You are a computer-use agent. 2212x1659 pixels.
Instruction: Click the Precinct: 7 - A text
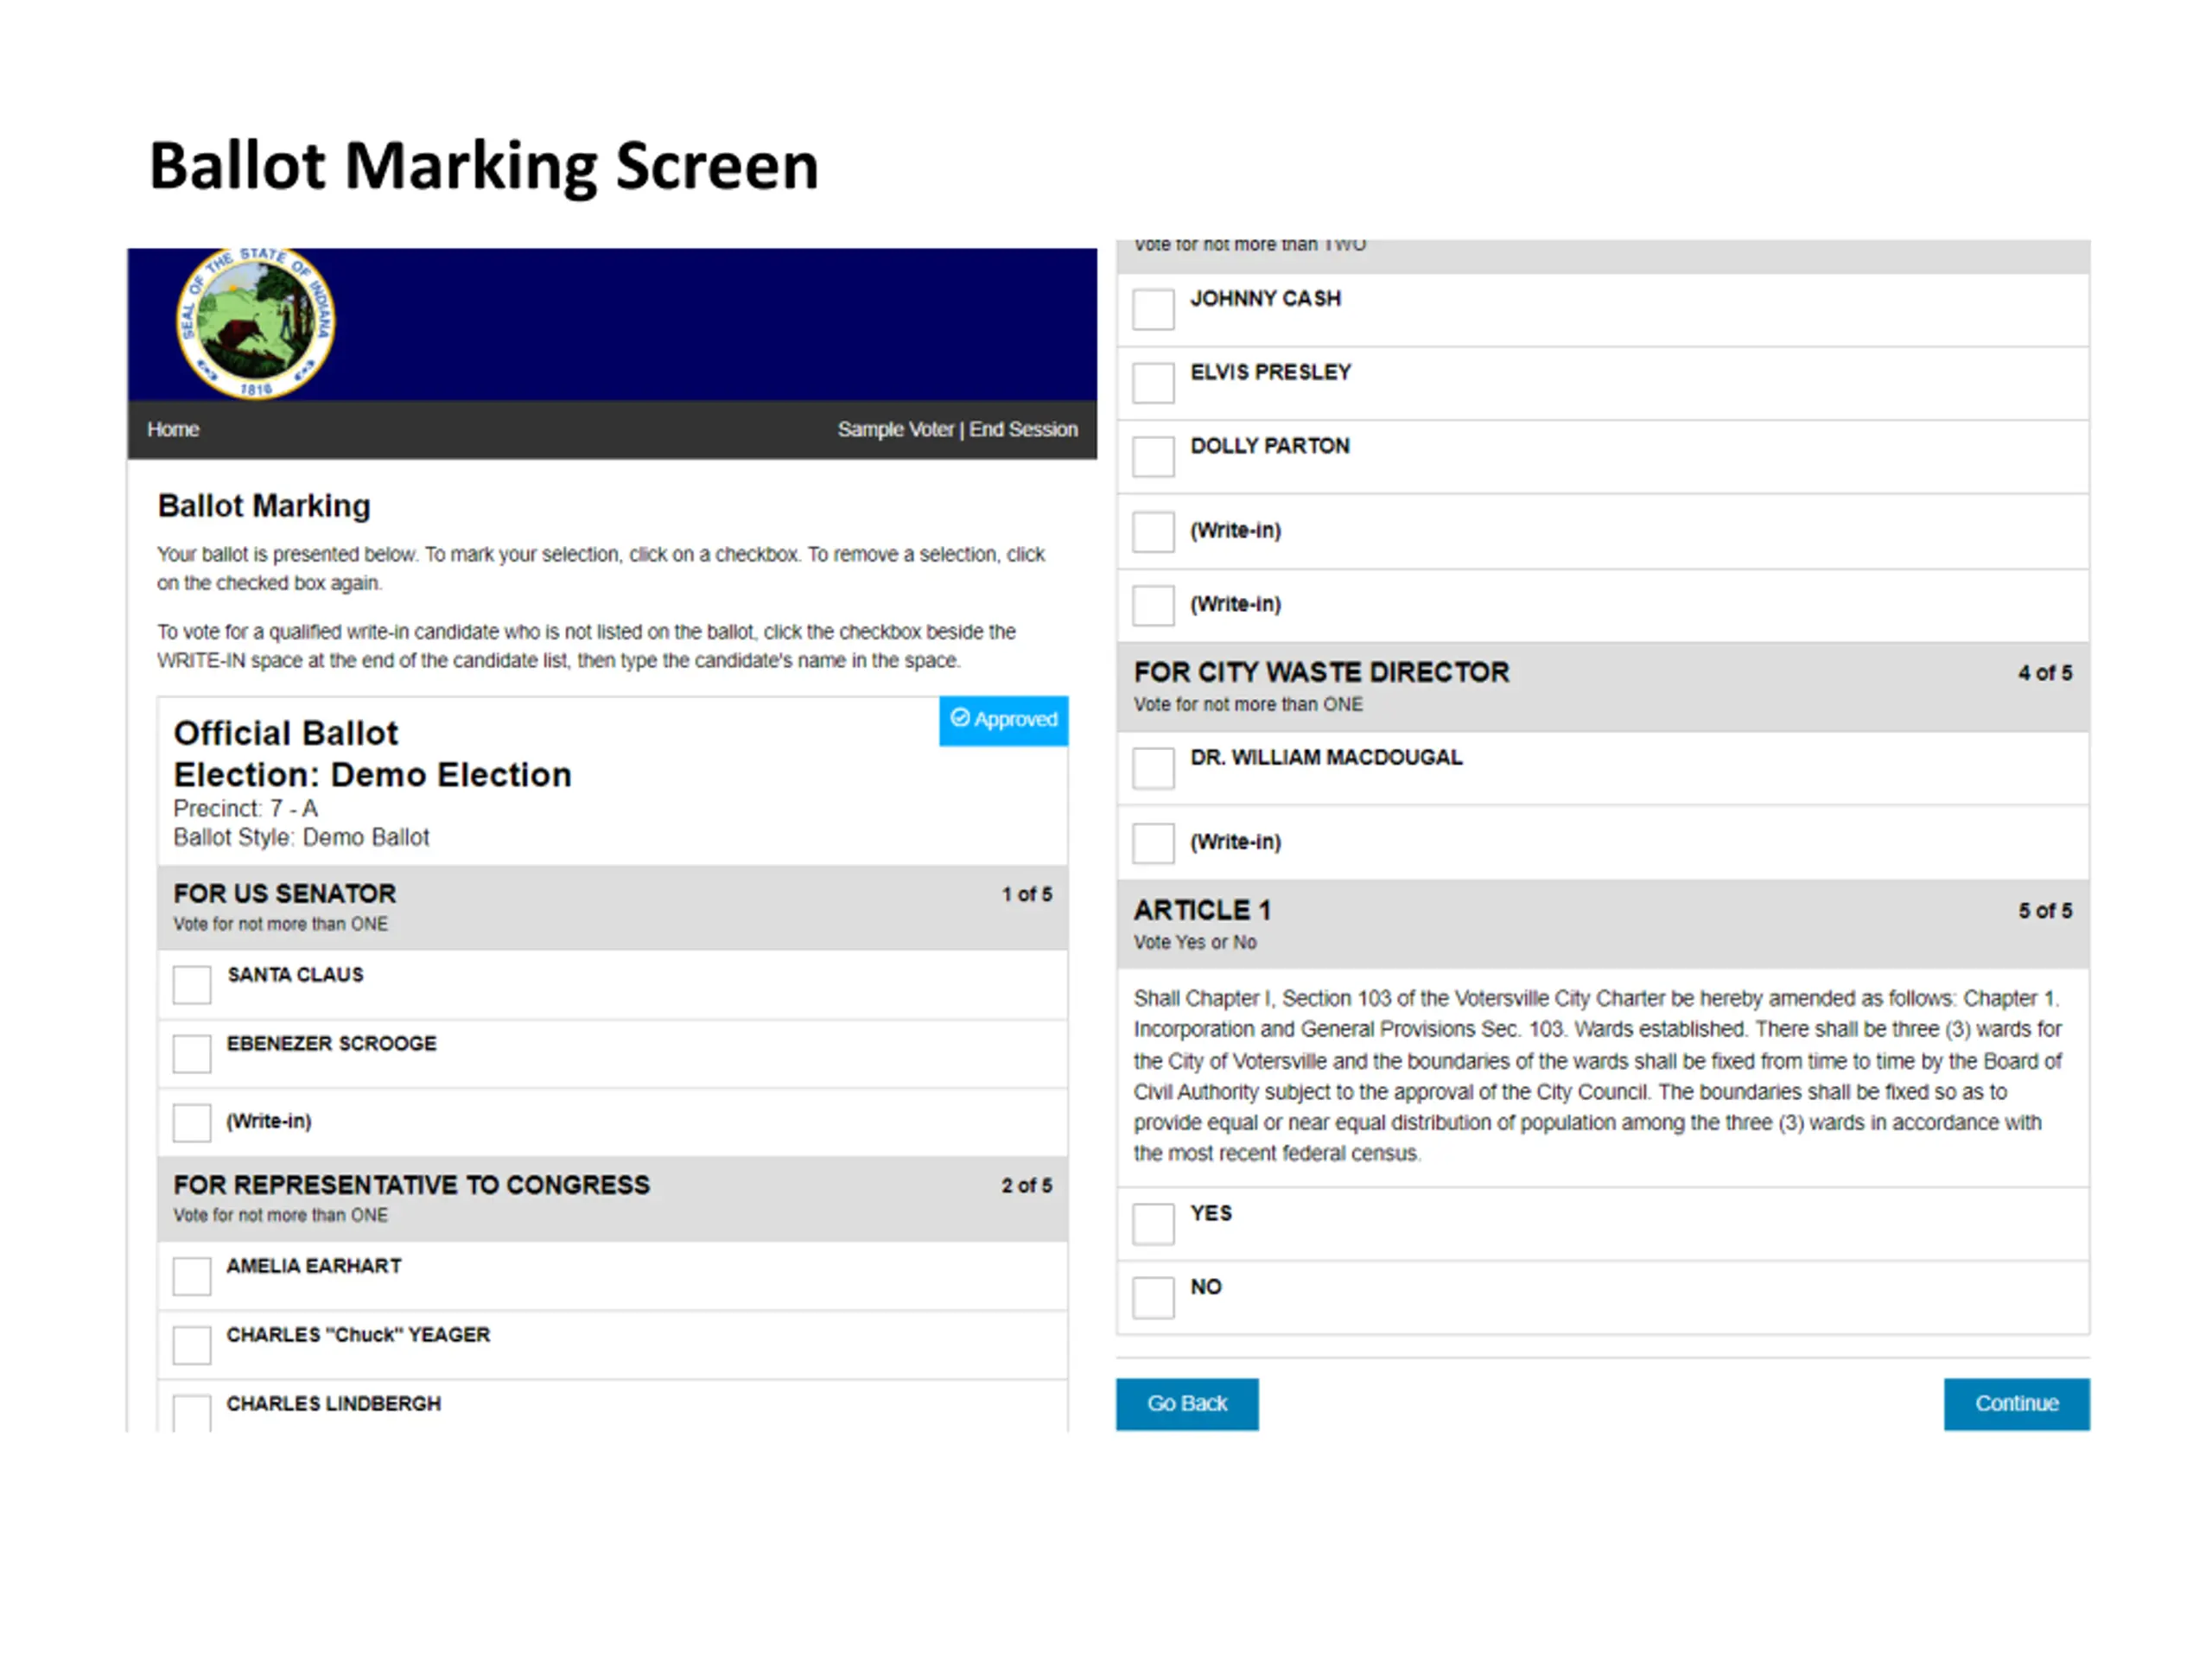245,808
